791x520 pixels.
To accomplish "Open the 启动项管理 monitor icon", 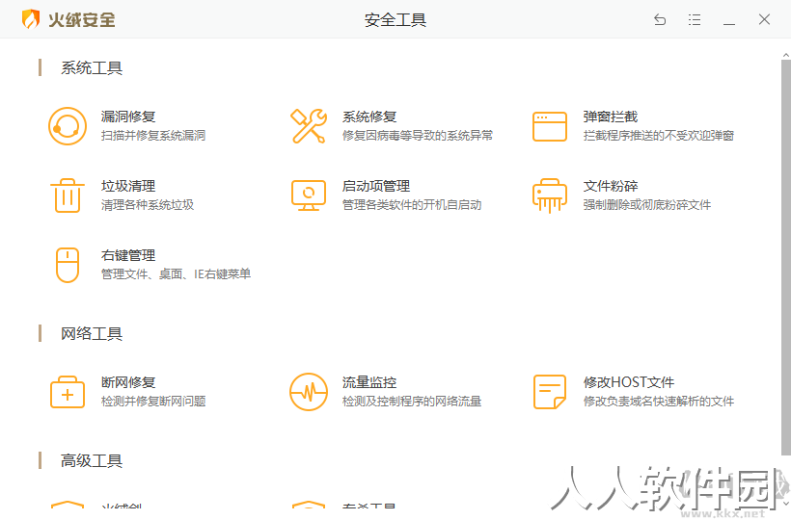I will click(309, 195).
